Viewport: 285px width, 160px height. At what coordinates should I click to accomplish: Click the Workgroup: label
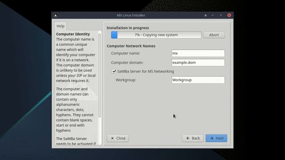pos(126,80)
